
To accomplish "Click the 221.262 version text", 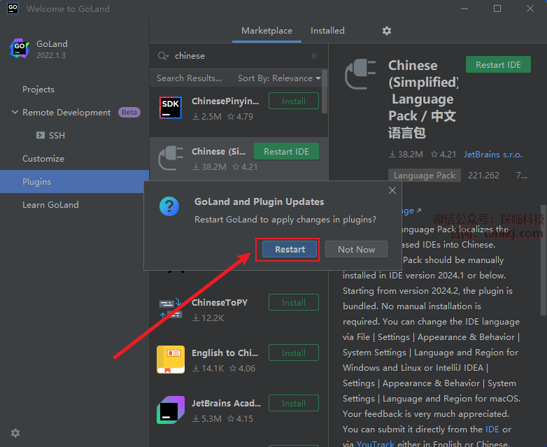I will 483,175.
